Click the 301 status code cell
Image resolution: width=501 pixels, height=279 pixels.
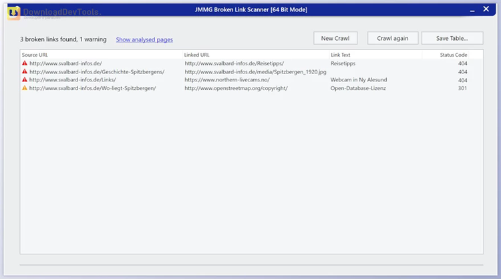[462, 88]
